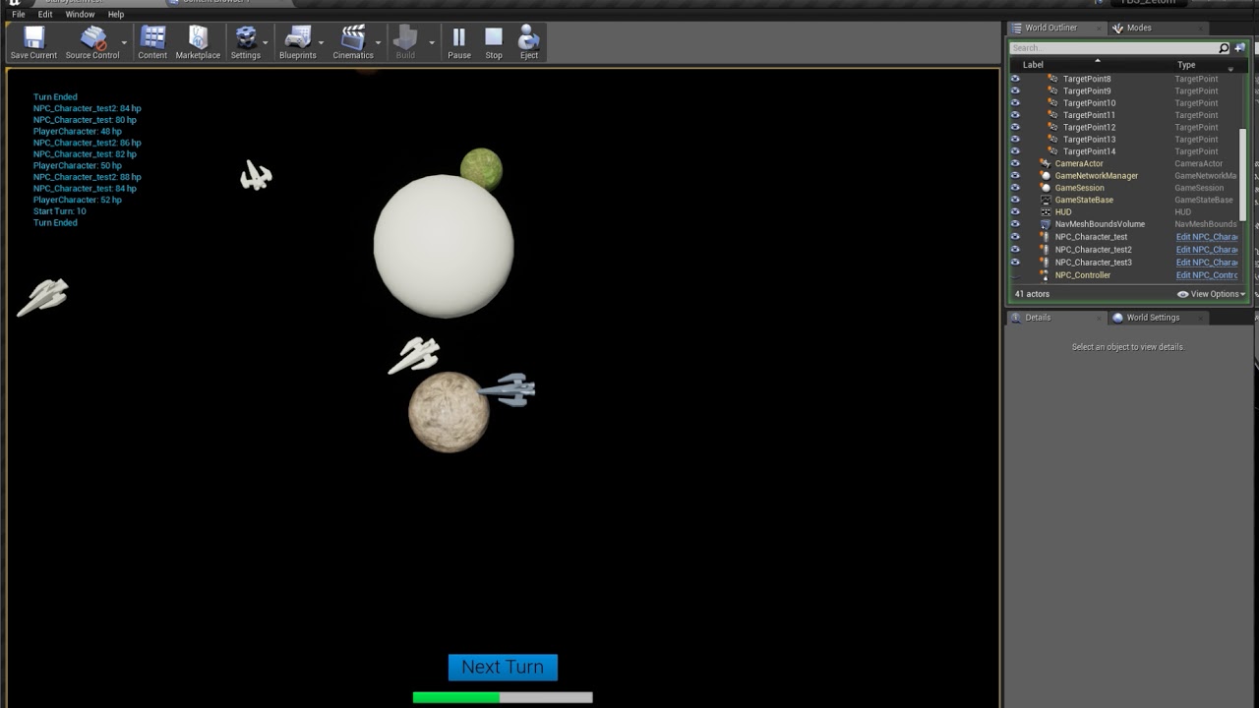Image resolution: width=1259 pixels, height=708 pixels.
Task: Open the Marketplace toolbar icon
Action: click(198, 42)
